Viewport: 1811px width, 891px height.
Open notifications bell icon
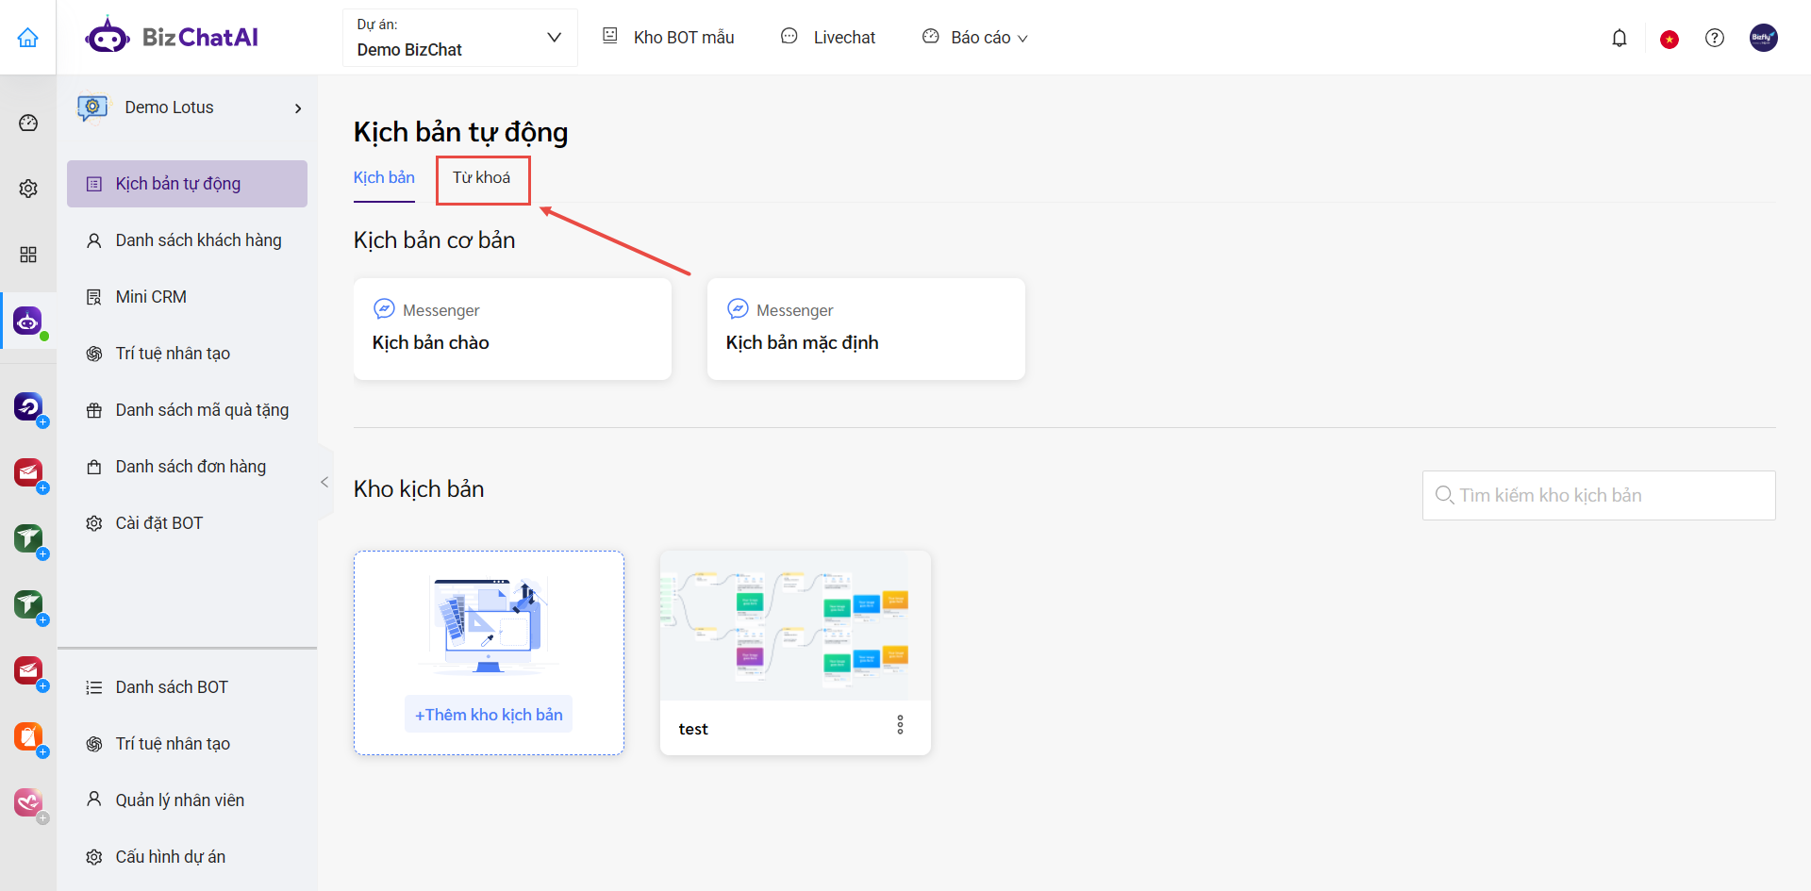coord(1620,38)
